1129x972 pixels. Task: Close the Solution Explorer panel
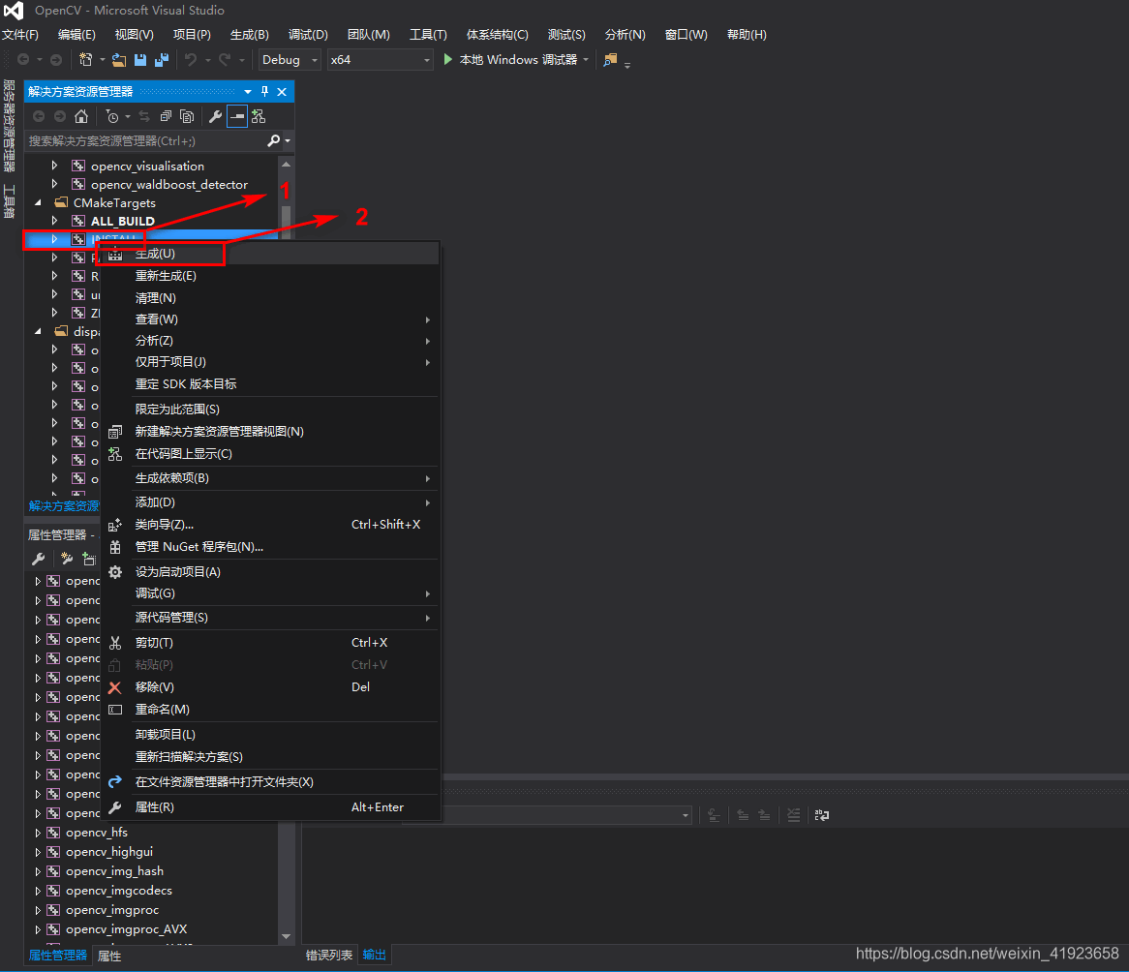pos(282,91)
